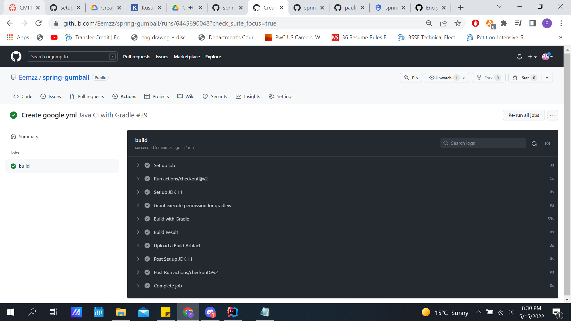Screen dimensions: 571x321
Task: Star the spring-gumball repository
Action: (525, 78)
